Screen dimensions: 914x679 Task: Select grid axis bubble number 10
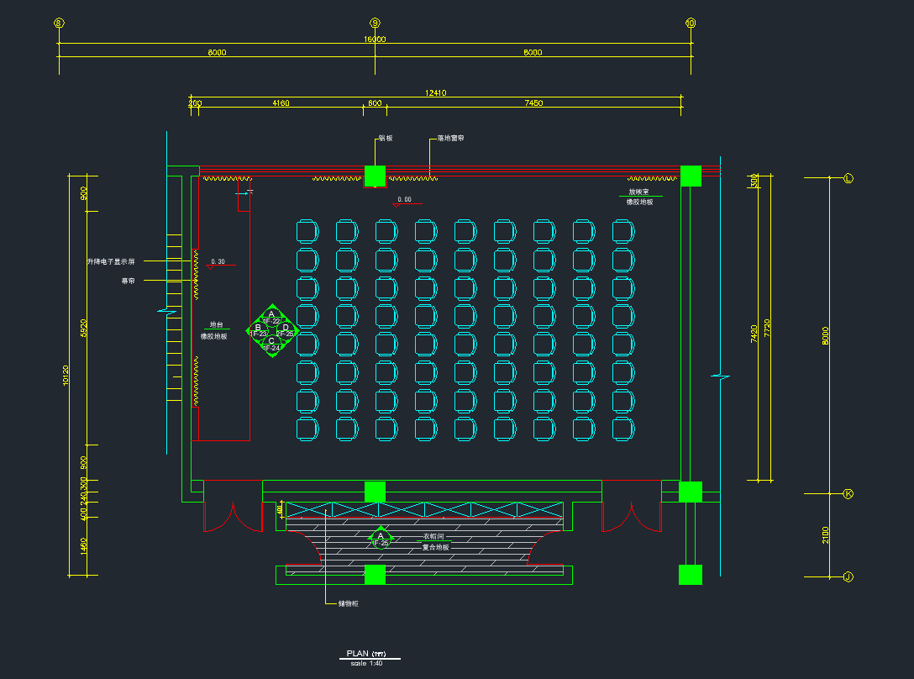pos(691,24)
